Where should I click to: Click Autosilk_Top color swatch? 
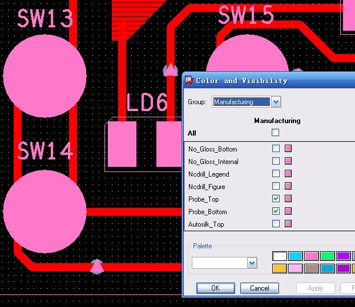point(288,224)
